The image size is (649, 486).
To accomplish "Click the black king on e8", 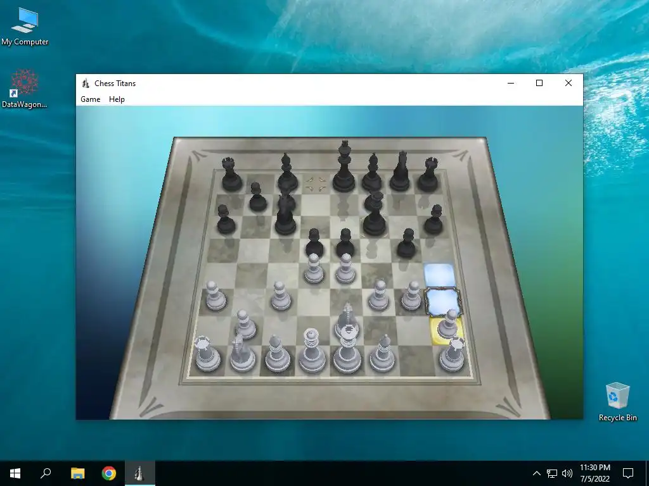I will pos(344,166).
